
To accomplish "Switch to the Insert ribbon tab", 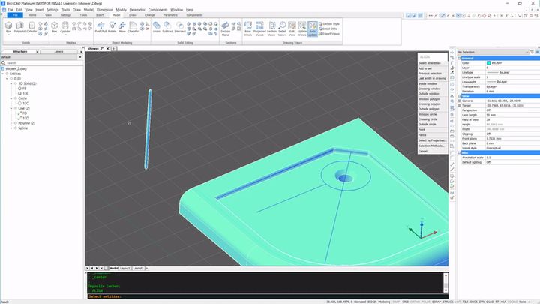I will [100, 15].
